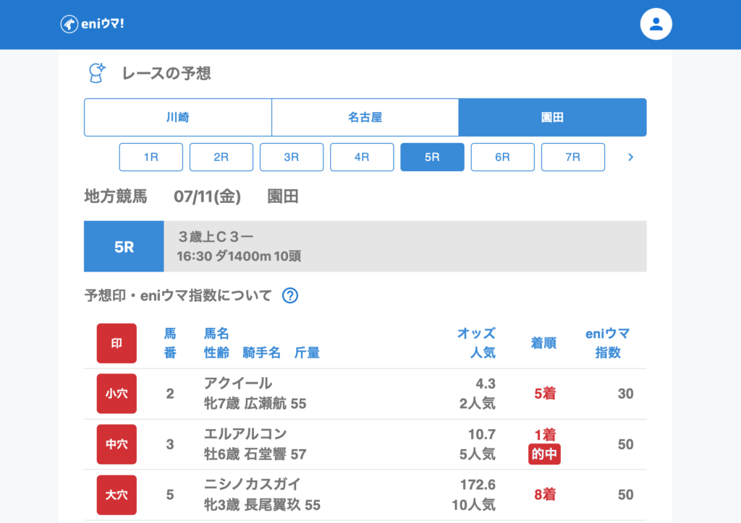Open race 7R
Viewport: 741px width, 523px height.
572,157
